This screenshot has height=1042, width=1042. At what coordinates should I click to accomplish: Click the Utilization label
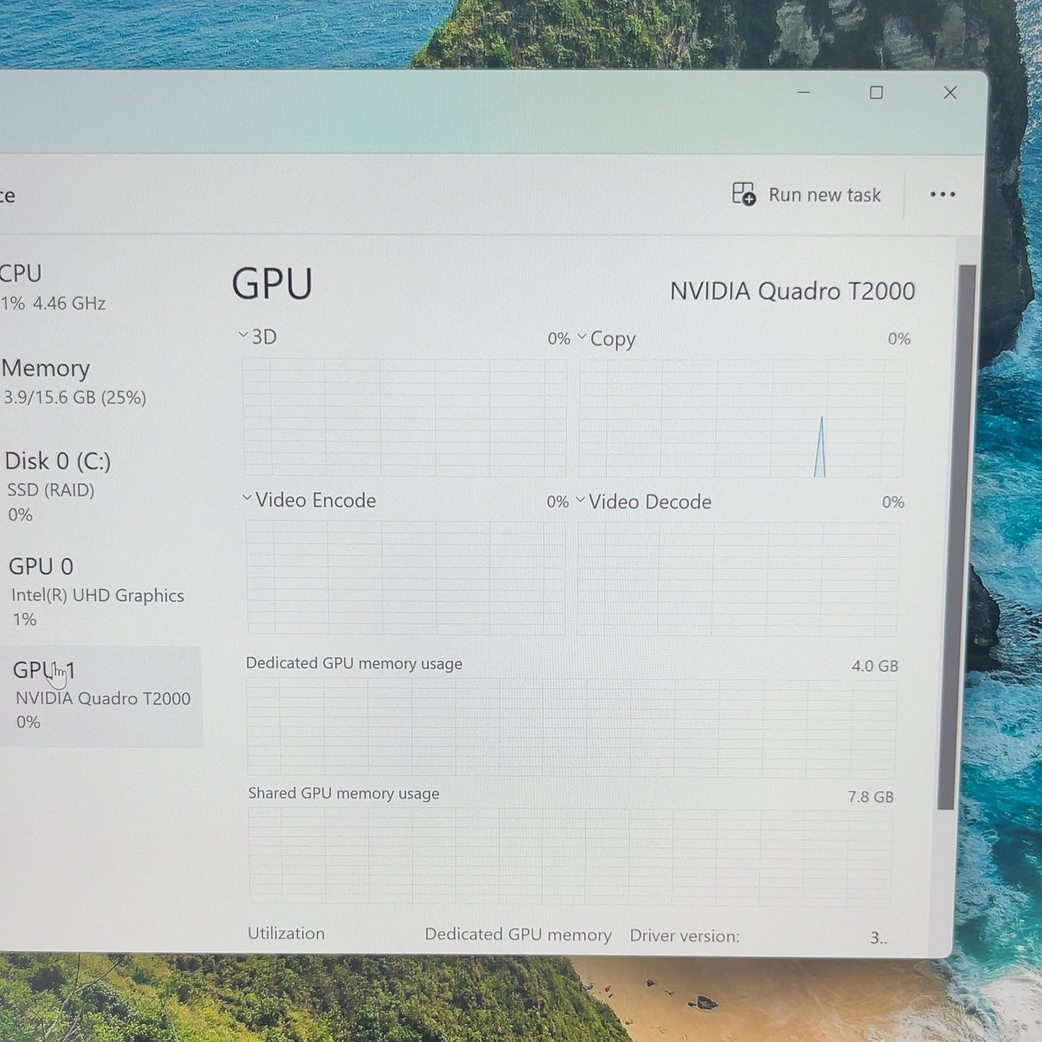point(286,933)
